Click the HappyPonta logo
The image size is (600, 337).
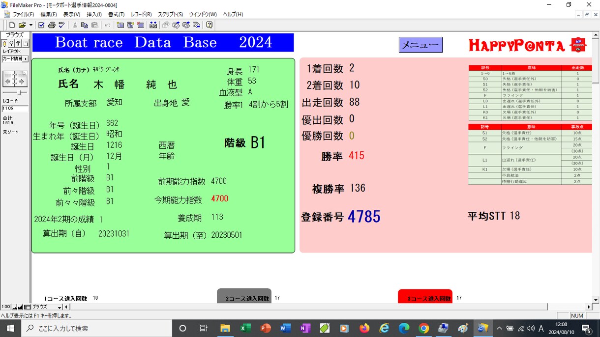527,45
